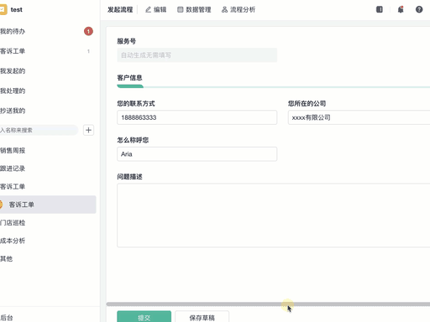Image resolution: width=430 pixels, height=322 pixels.
Task: Click the 怎么称呼您 name field
Action: point(197,154)
